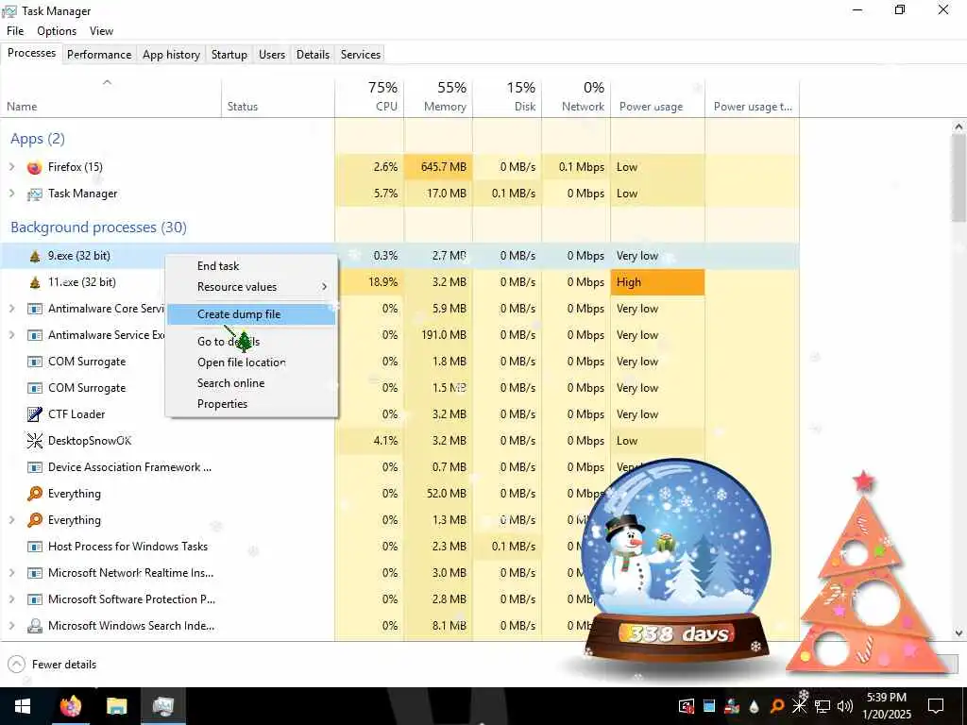Expand Microsoft Network Realtime Inspection row
The height and width of the screenshot is (725, 967).
[x=11, y=573]
